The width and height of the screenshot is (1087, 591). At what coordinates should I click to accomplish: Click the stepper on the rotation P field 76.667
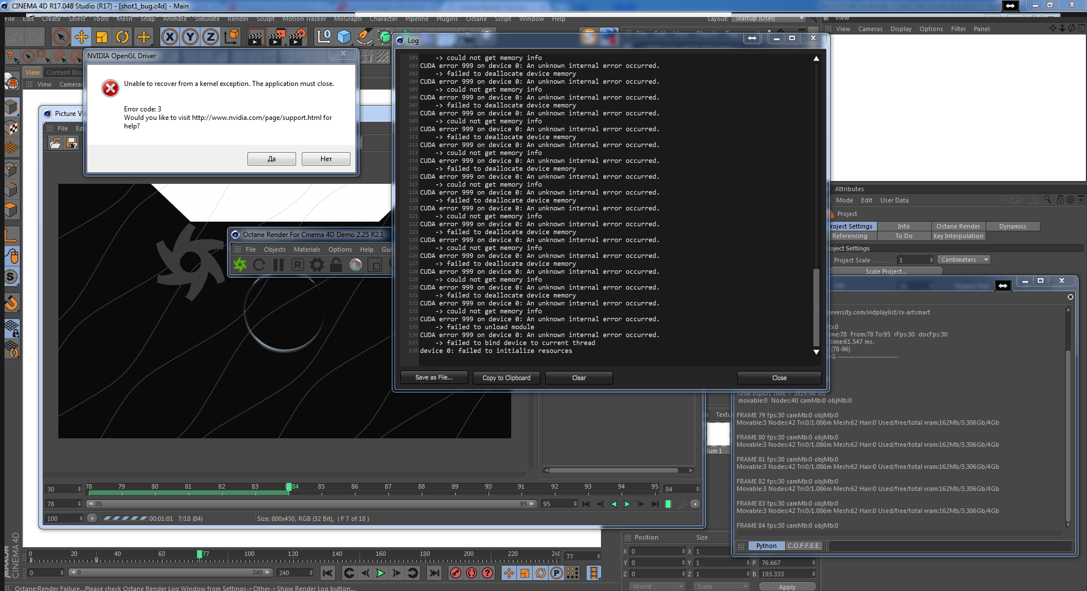tap(814, 563)
